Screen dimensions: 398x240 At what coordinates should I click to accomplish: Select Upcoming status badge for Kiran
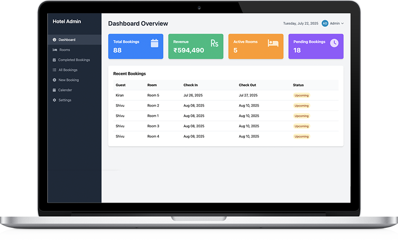pyautogui.click(x=302, y=95)
